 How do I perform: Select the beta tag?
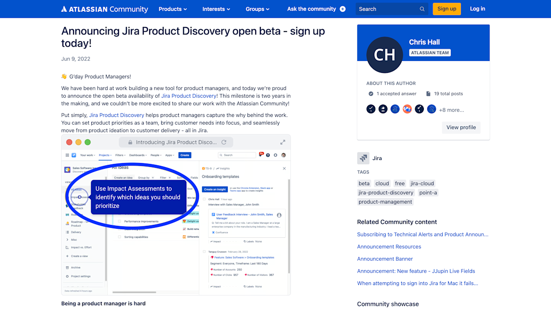(x=364, y=183)
